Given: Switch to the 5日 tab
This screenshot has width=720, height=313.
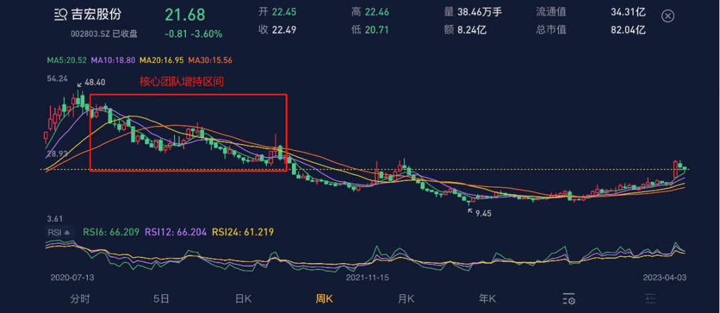Looking at the screenshot, I should (161, 299).
